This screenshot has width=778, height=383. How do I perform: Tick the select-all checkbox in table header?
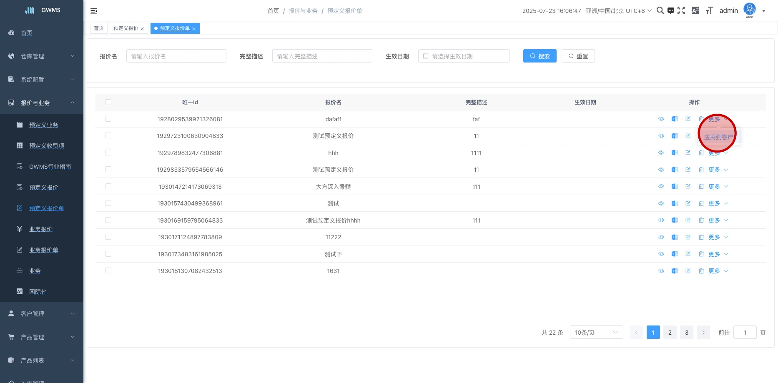click(108, 102)
